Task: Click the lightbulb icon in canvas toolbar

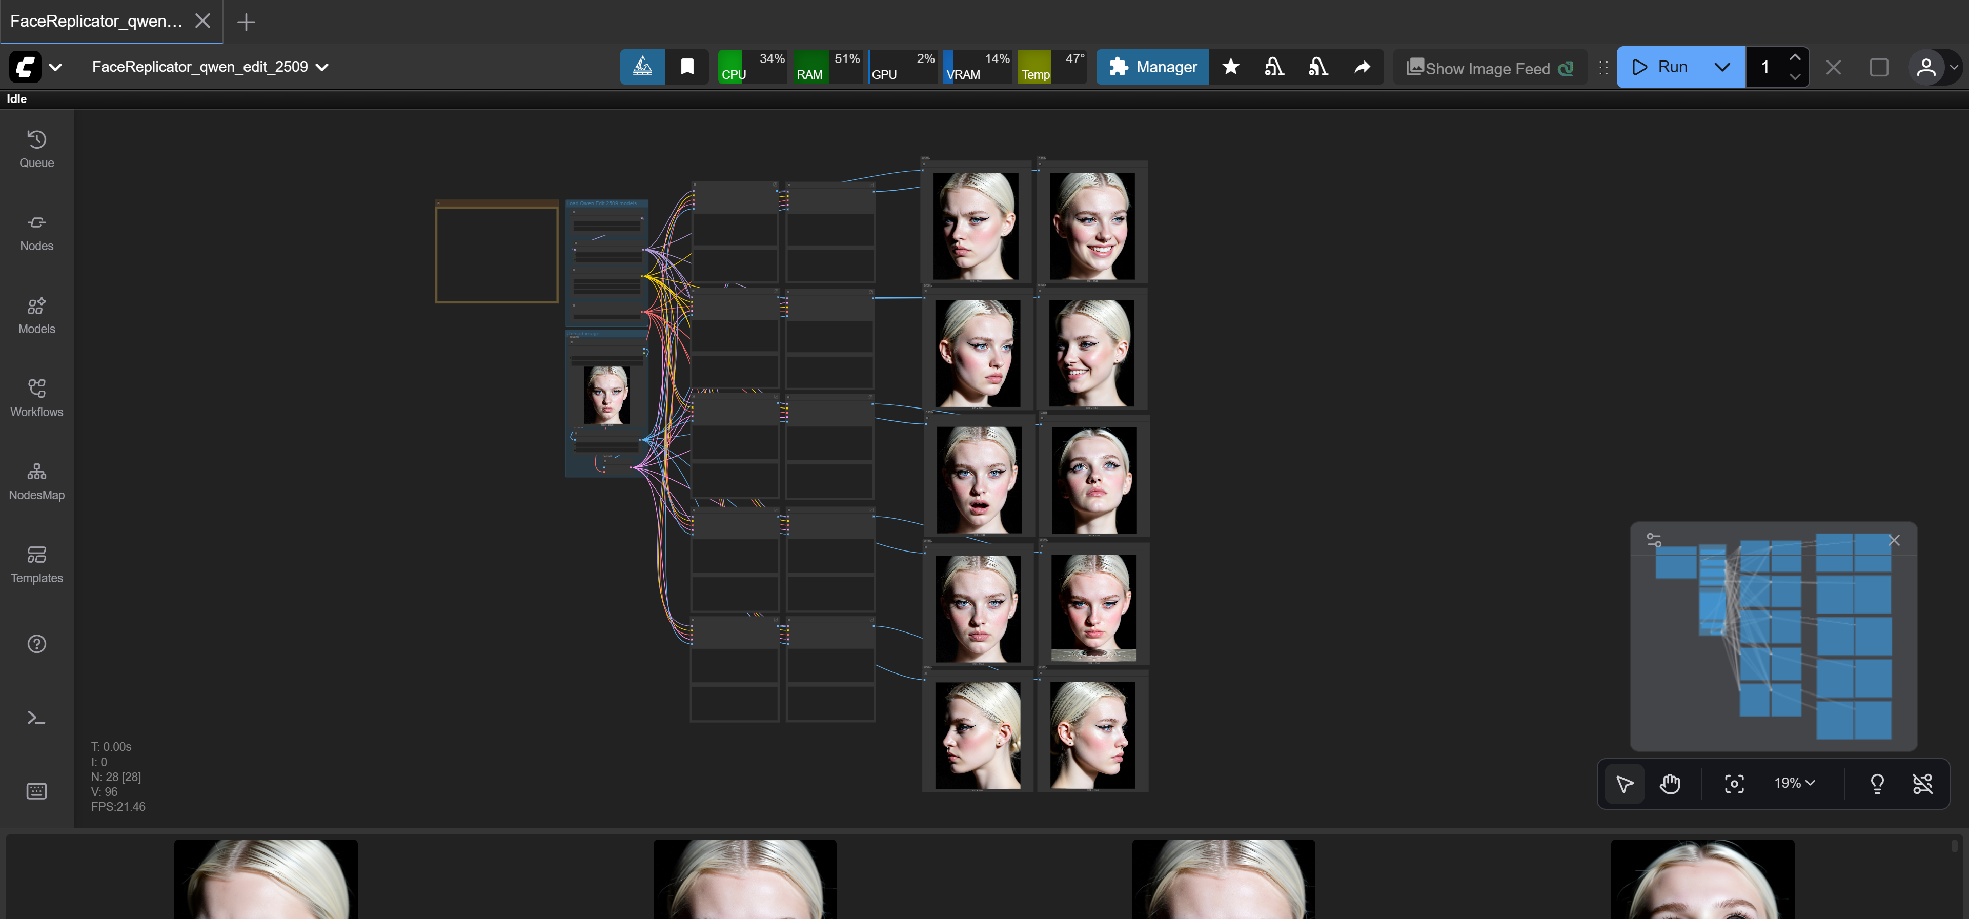Action: 1877,783
